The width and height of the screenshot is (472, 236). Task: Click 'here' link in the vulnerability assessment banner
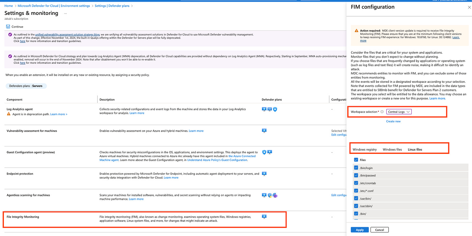22,41
